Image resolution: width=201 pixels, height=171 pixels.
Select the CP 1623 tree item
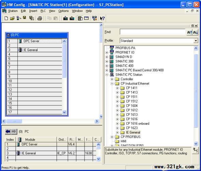(x=132, y=128)
